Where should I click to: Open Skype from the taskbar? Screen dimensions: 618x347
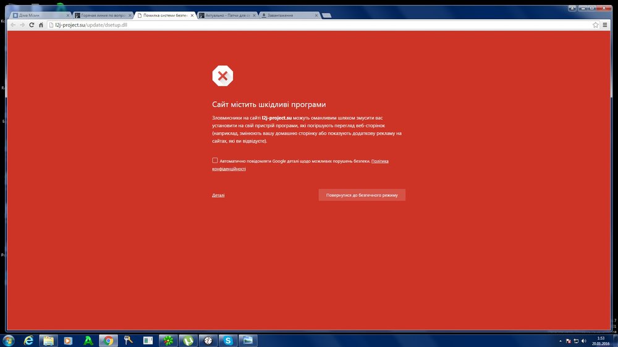click(228, 340)
